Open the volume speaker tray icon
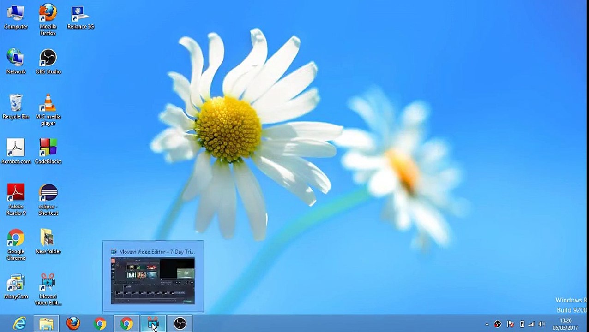 (541, 324)
